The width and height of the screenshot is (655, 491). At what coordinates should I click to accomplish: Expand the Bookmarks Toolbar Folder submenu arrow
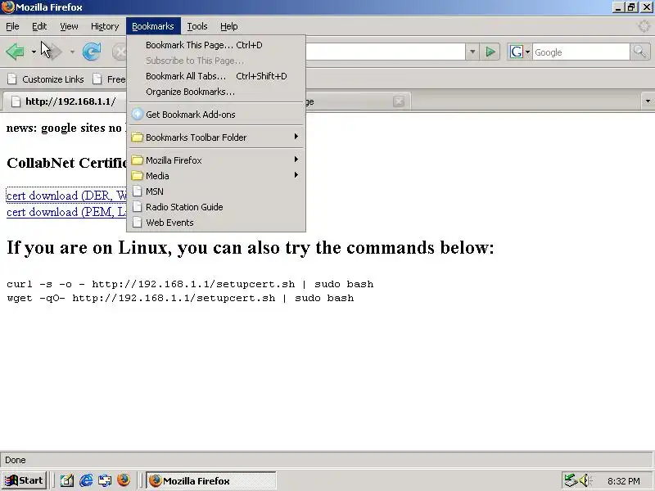pos(296,137)
